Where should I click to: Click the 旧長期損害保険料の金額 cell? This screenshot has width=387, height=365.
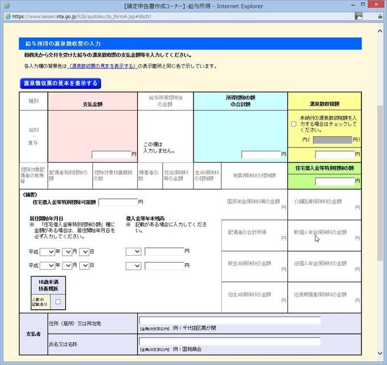pyautogui.click(x=324, y=297)
